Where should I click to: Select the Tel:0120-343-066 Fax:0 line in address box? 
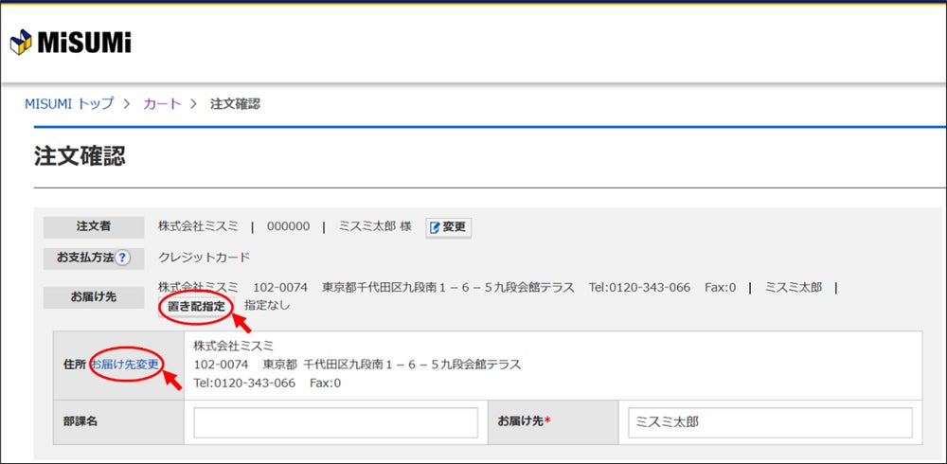[267, 384]
